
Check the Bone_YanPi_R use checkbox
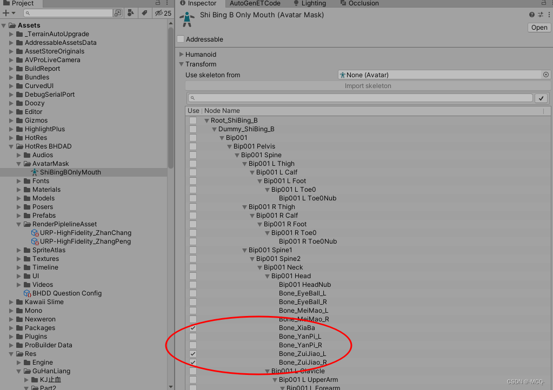tap(193, 345)
